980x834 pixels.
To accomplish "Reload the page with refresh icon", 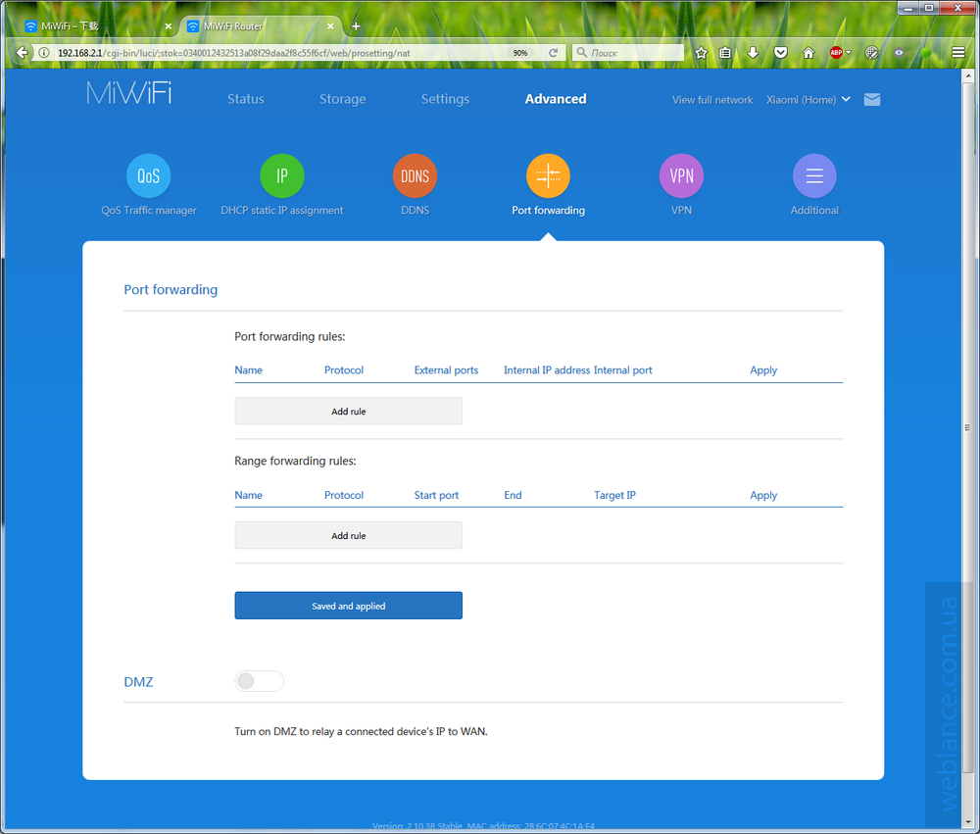I will [553, 53].
